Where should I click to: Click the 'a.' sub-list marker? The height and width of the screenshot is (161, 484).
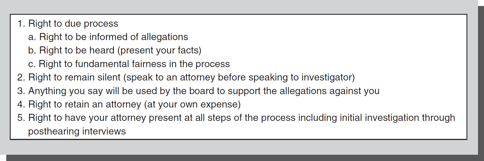pyautogui.click(x=32, y=37)
